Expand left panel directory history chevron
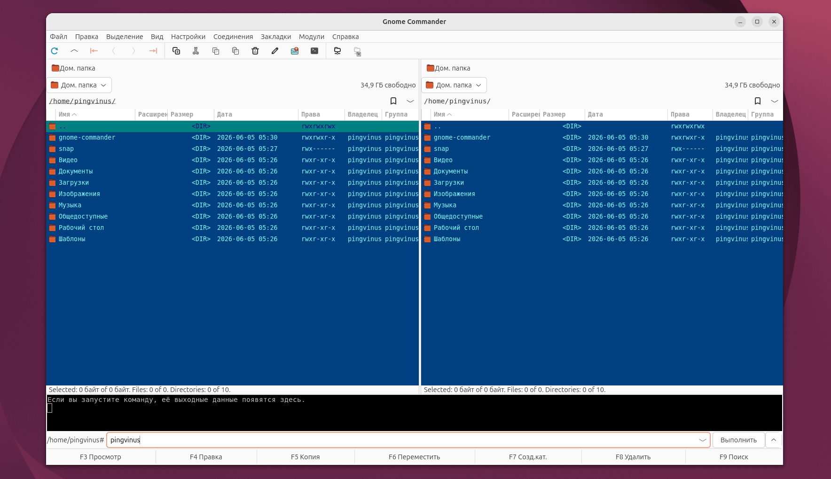 (x=410, y=101)
